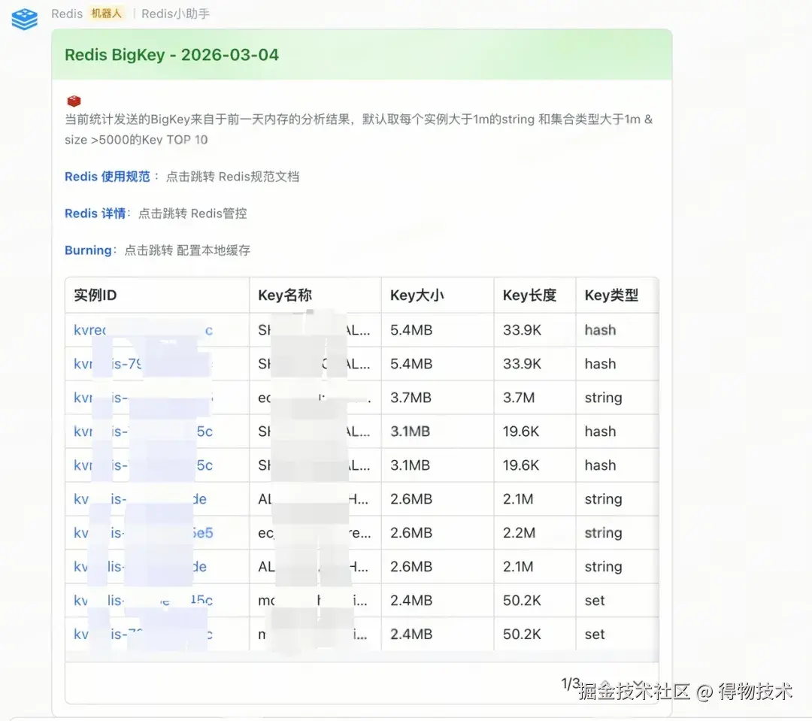The image size is (812, 721).
Task: Click the set type in the 15c instance row
Action: pyautogui.click(x=595, y=600)
